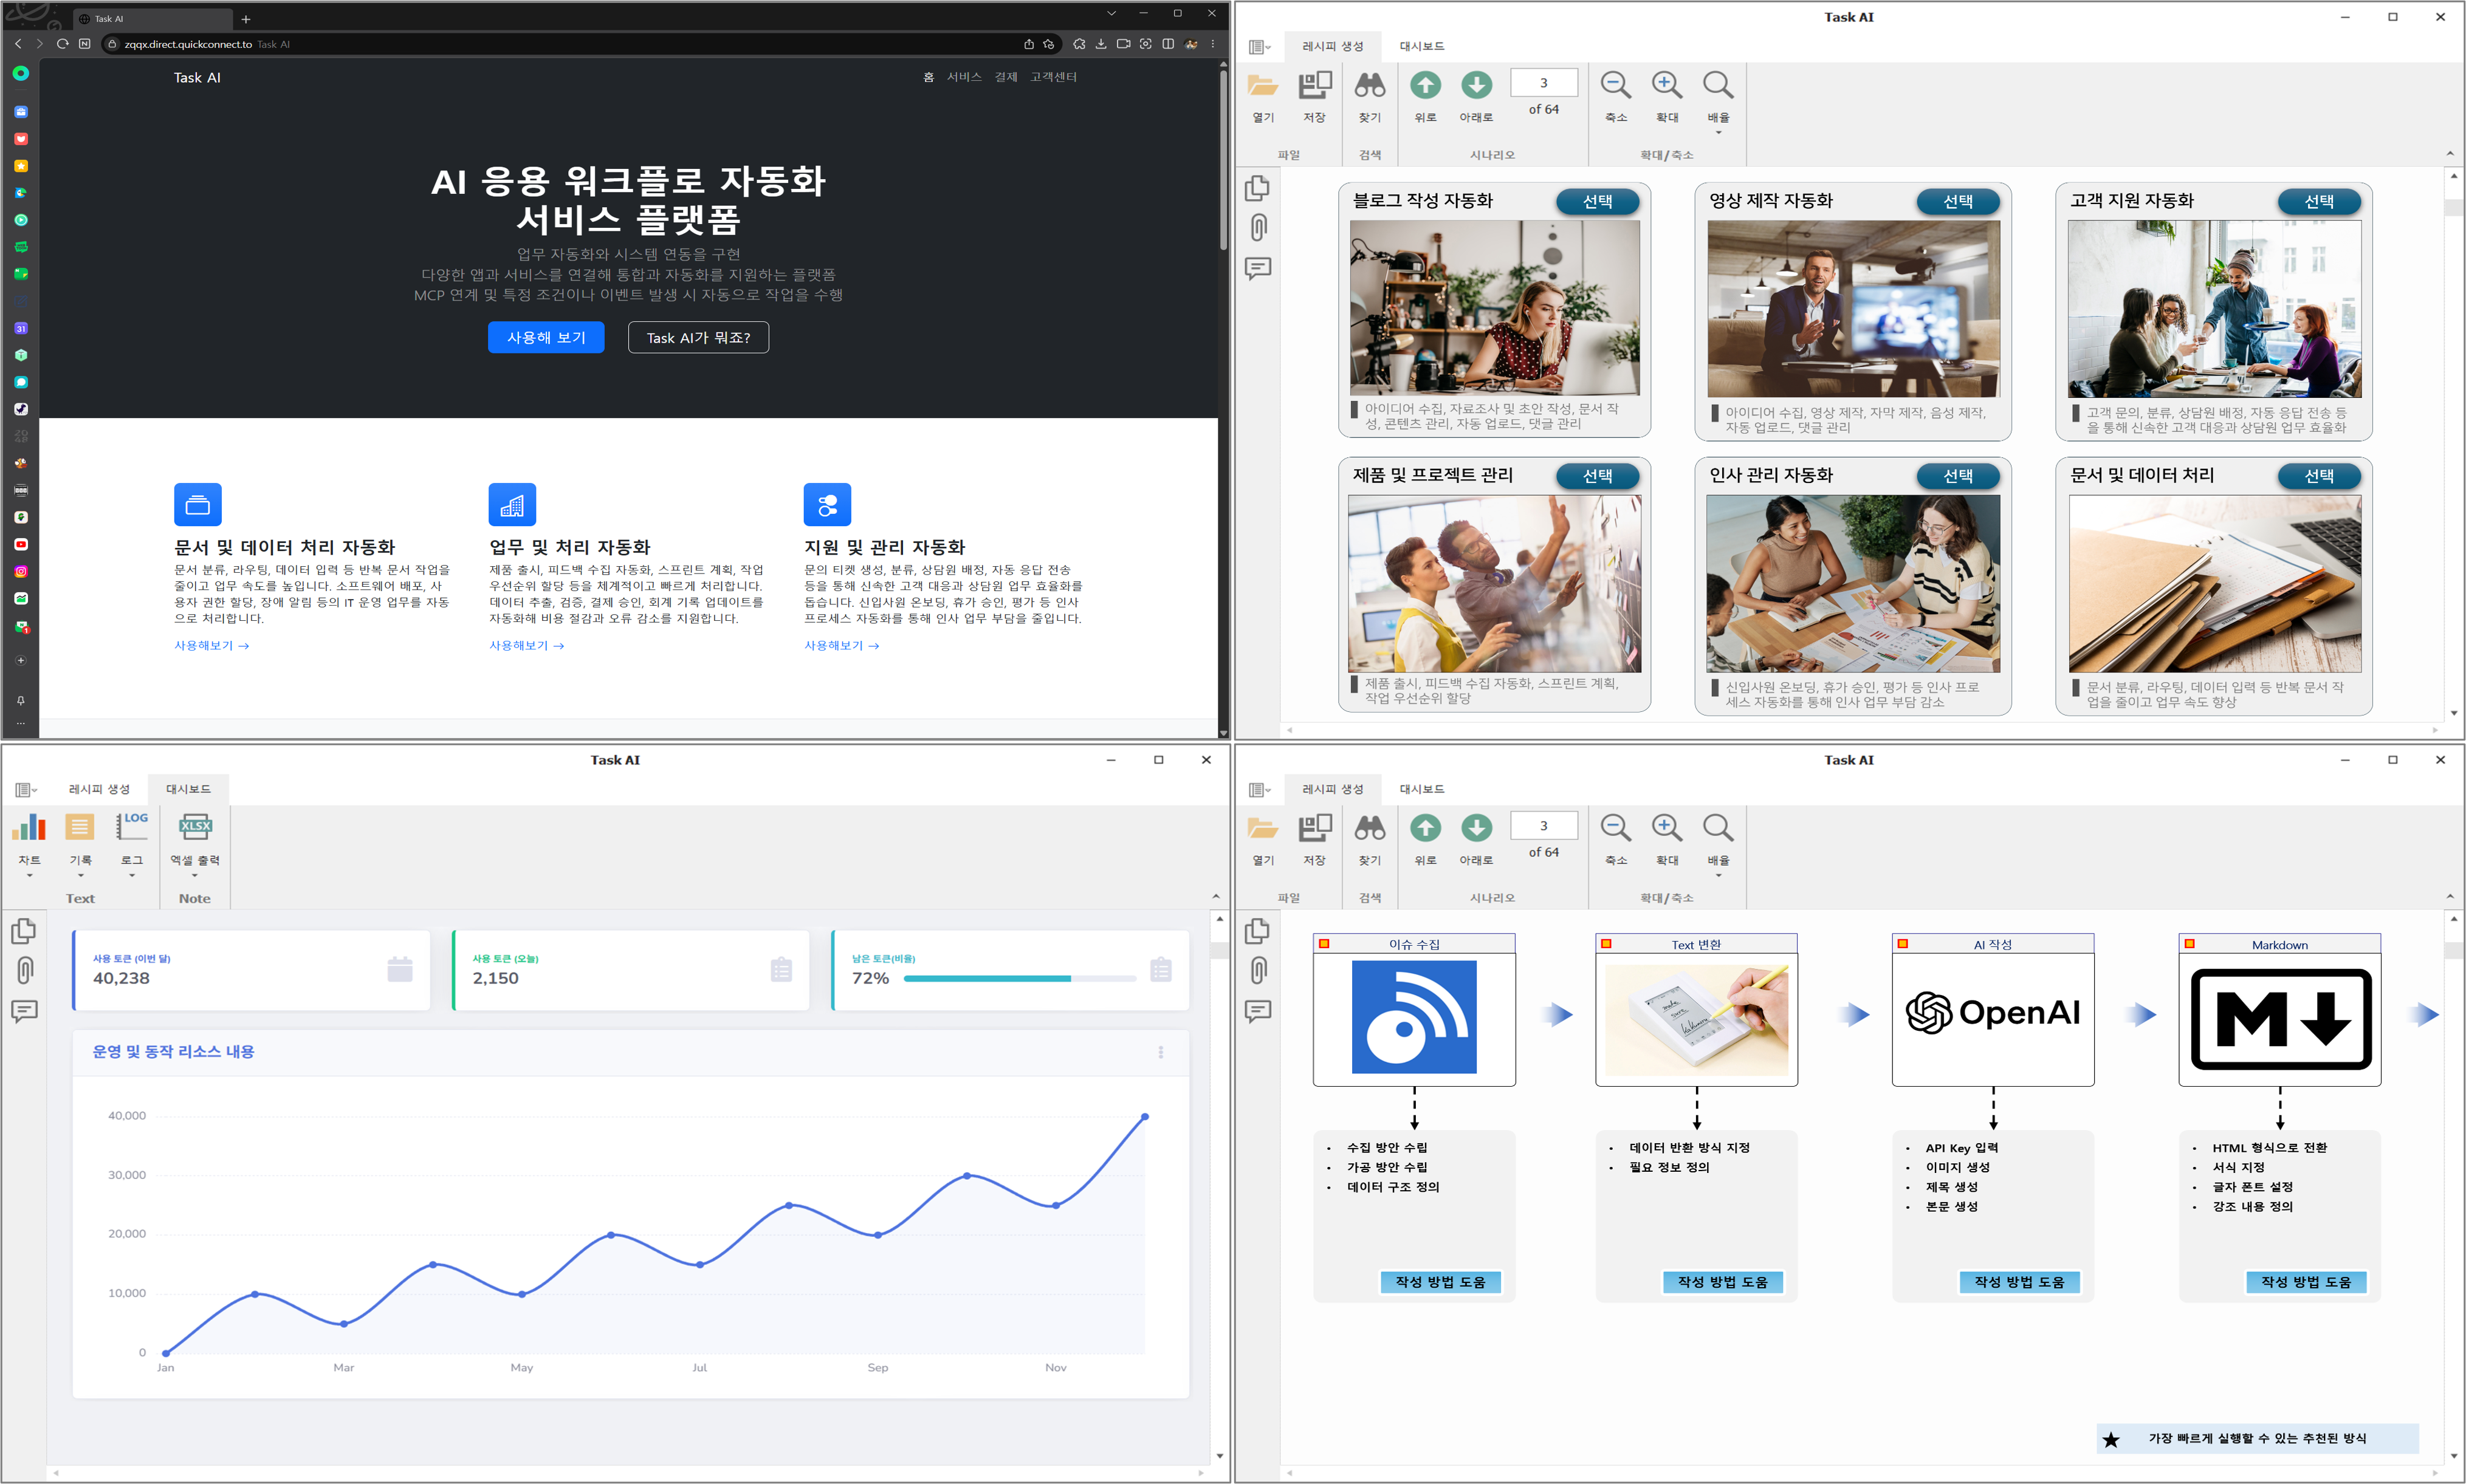Click the OpenAI logo in AI 작성 node

[x=1993, y=1013]
